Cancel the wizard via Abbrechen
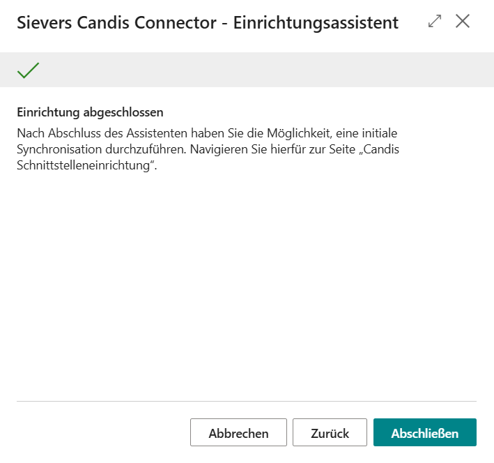Screen dimensions: 494x463 pyautogui.click(x=238, y=433)
